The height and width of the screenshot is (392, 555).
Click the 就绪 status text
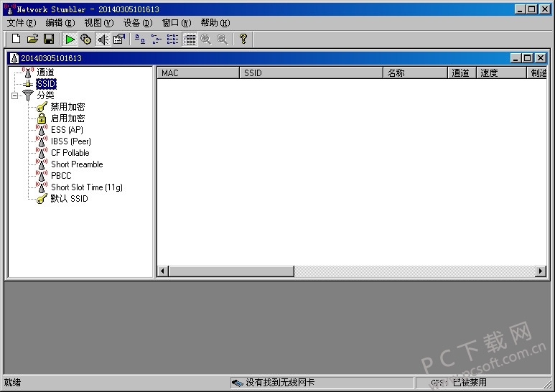(12, 383)
